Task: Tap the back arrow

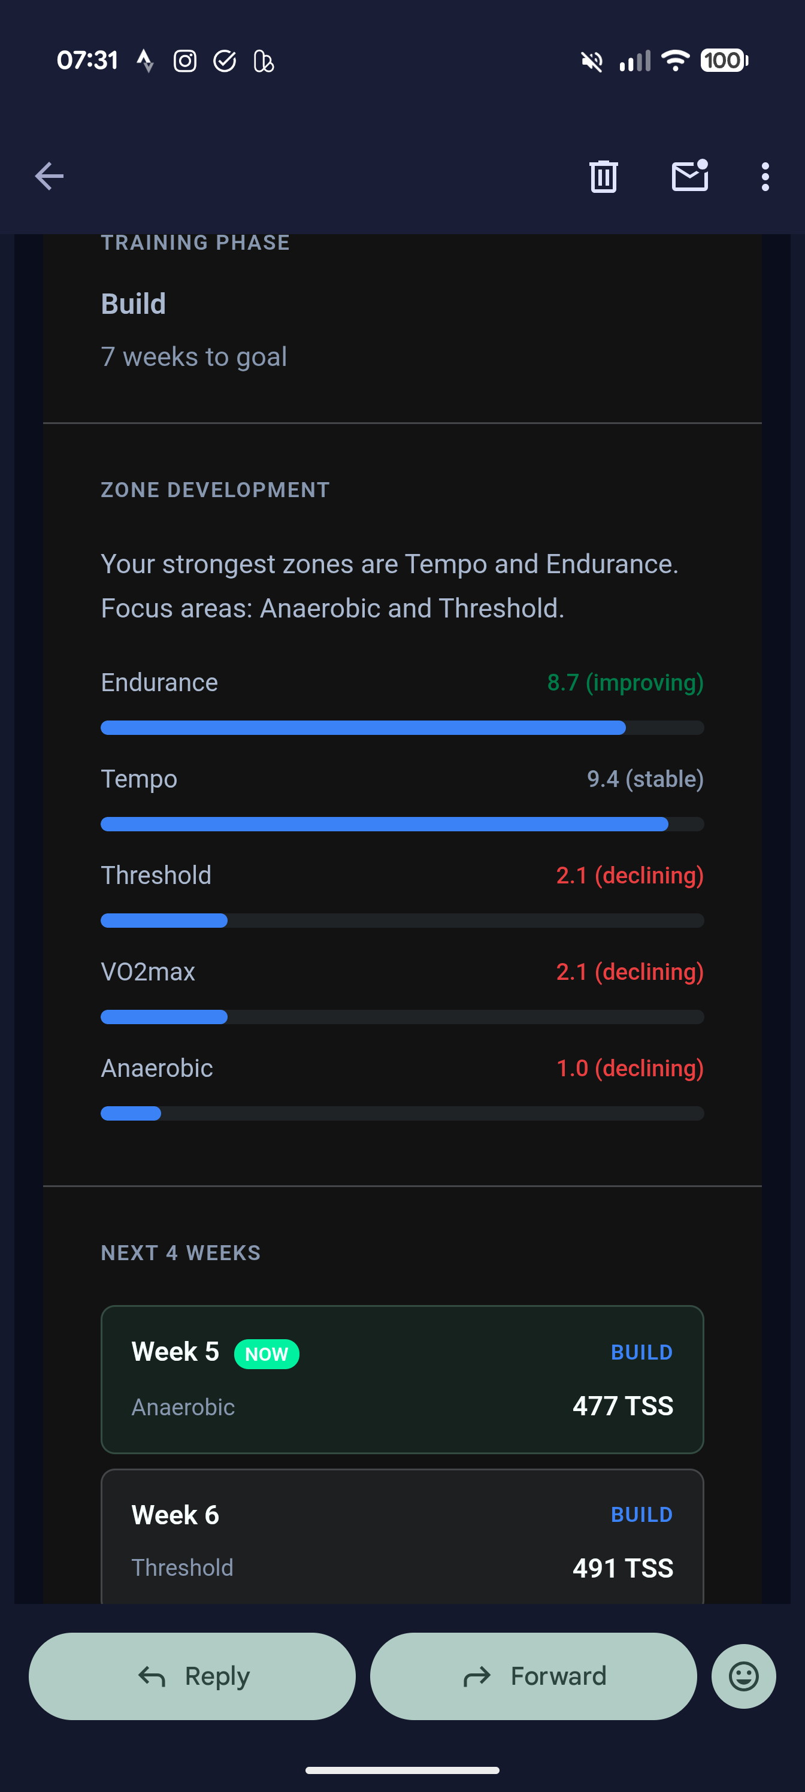Action: pos(49,176)
